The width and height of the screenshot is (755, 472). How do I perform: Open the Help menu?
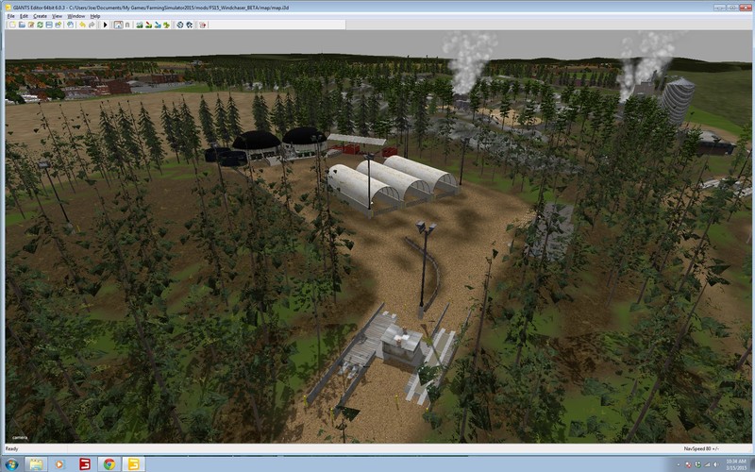pyautogui.click(x=94, y=16)
